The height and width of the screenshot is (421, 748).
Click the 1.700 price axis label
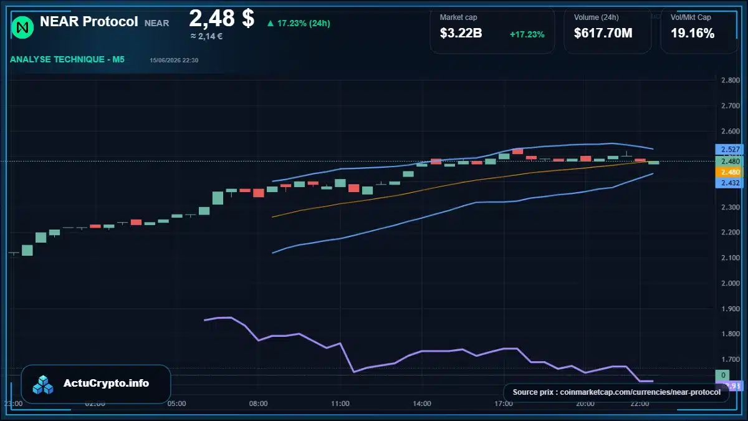729,360
